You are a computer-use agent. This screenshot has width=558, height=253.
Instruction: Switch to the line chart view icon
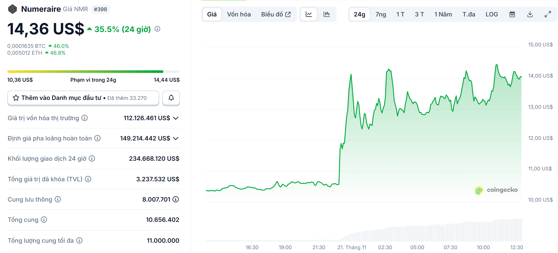309,14
